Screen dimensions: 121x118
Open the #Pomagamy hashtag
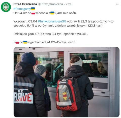[22, 9]
